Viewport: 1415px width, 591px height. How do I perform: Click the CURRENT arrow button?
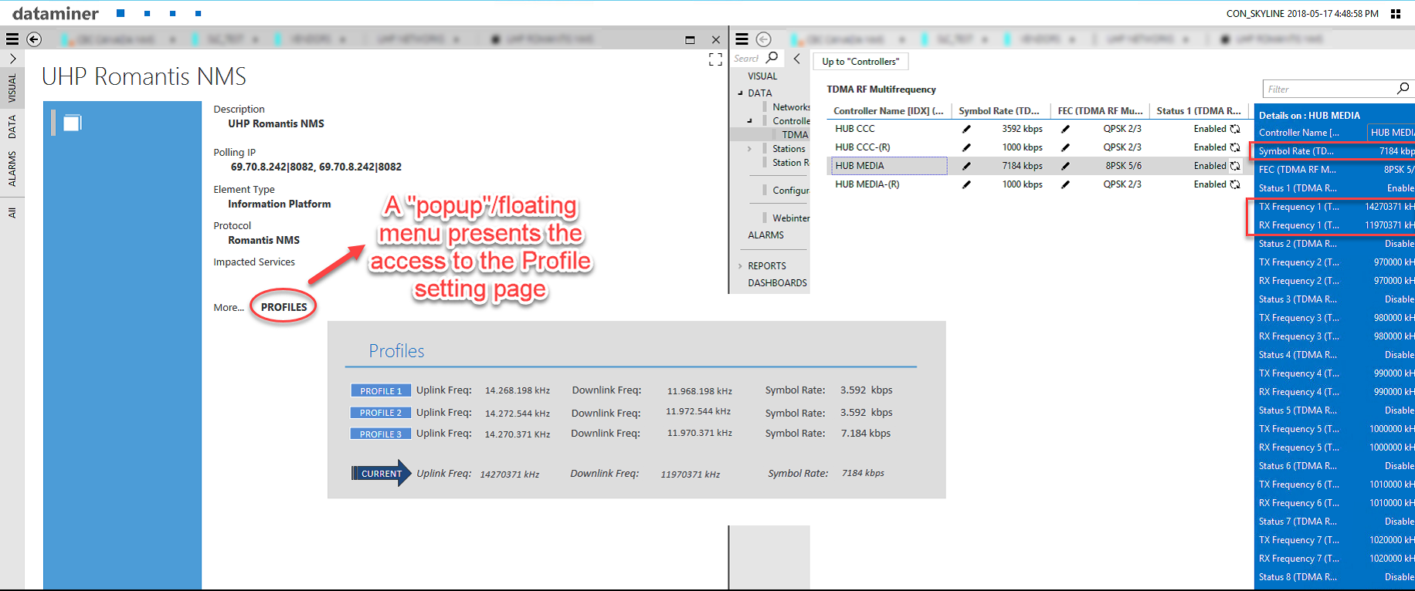(382, 474)
